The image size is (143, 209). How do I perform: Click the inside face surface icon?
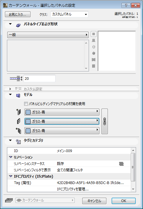[x=19, y=131]
